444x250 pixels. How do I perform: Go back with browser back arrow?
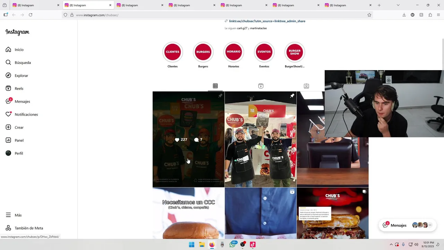14,15
